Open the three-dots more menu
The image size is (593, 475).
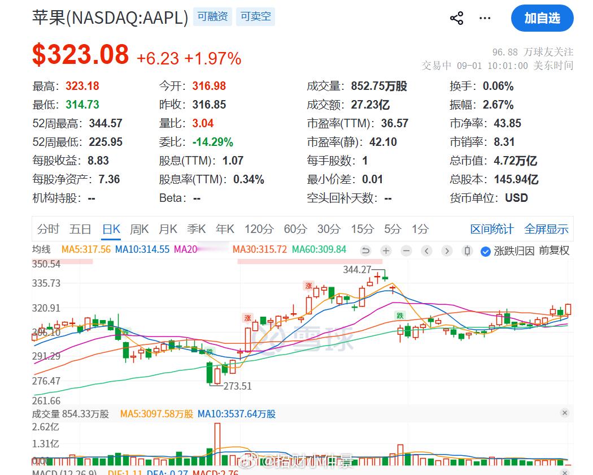pos(485,18)
